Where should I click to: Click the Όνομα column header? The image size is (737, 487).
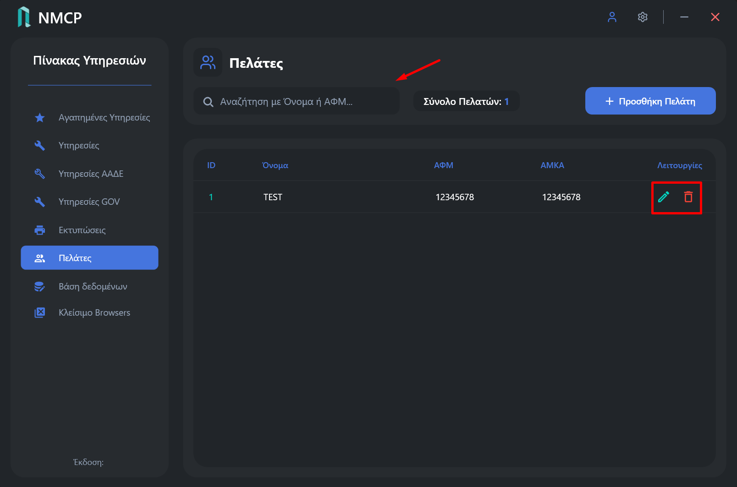[x=275, y=165]
